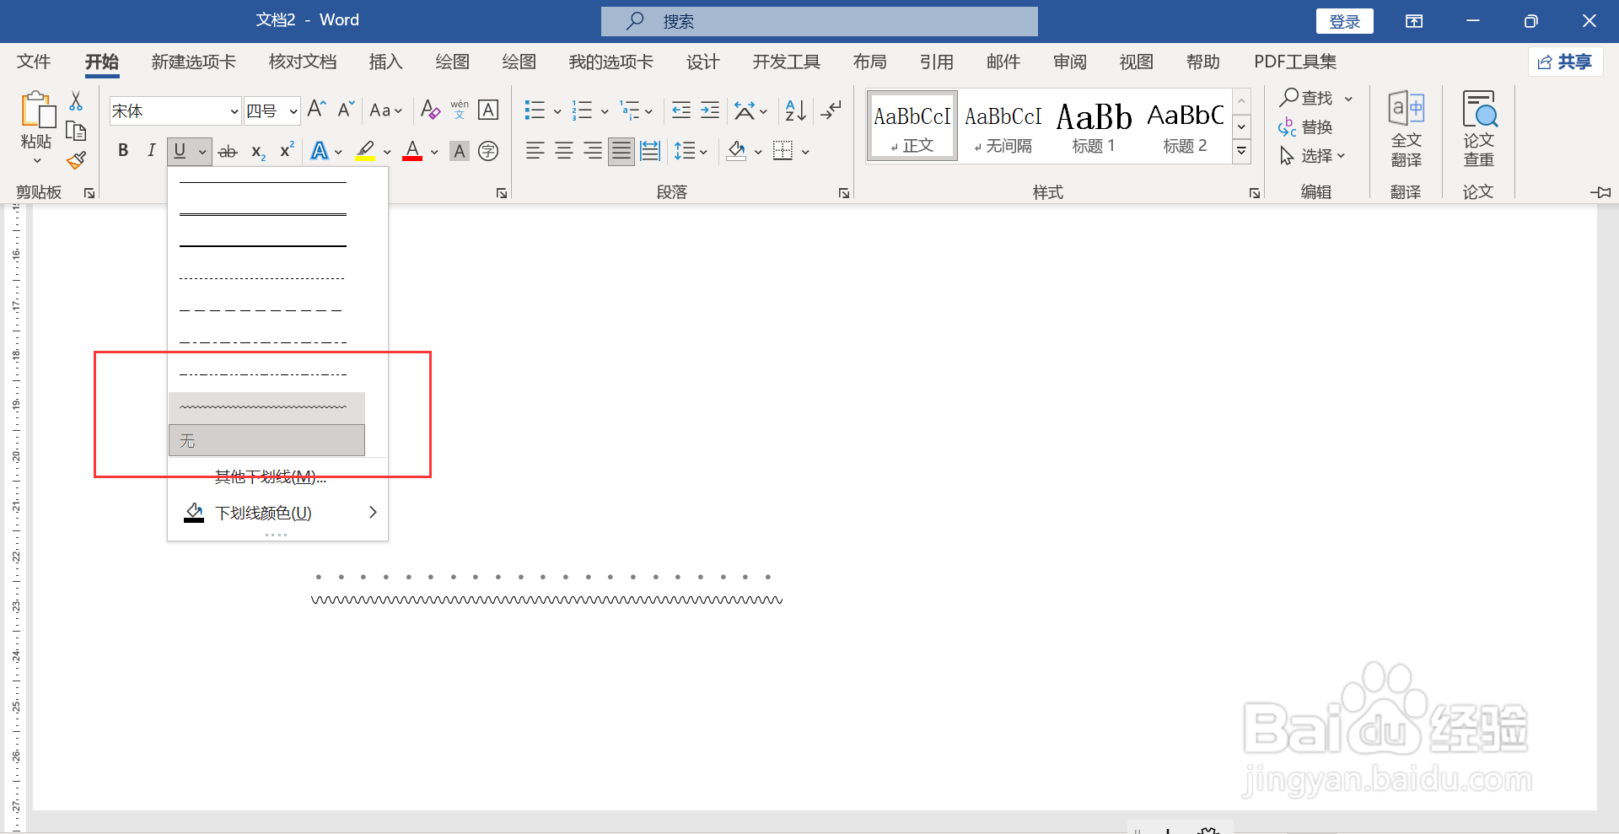Open the Clipboard pane launcher
Viewport: 1619px width, 834px height.
click(89, 193)
